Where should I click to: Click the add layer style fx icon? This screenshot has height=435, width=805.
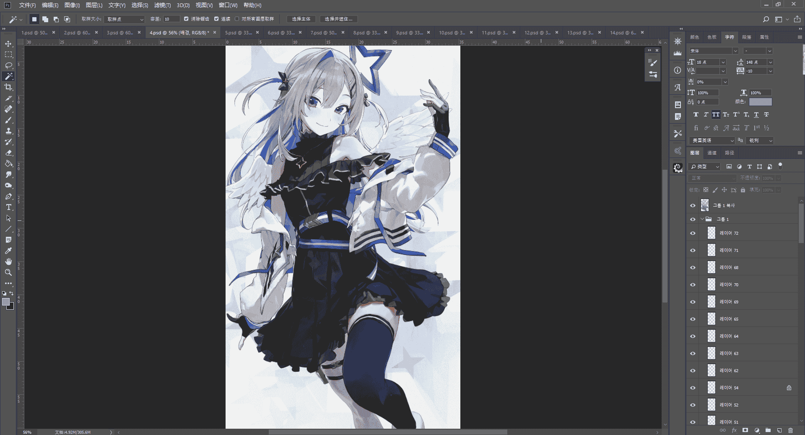[734, 430]
